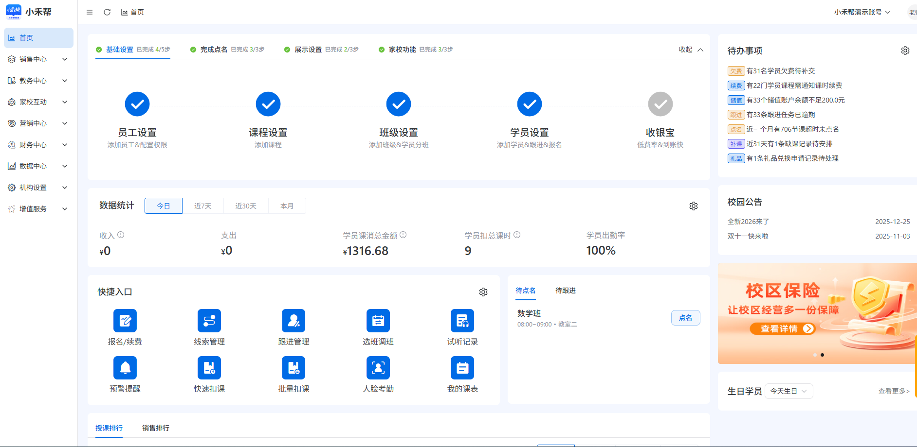Viewport: 917px width, 447px height.
Task: Open the 报名/续费 quick entry icon
Action: click(125, 321)
